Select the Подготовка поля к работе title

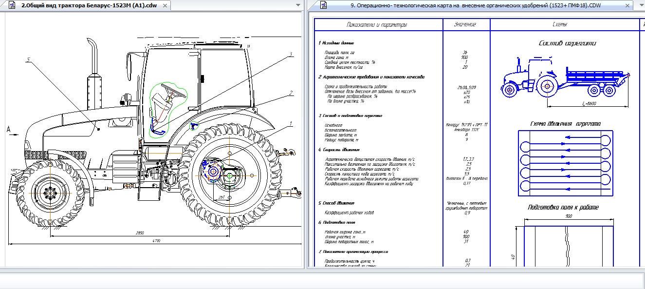coord(564,208)
